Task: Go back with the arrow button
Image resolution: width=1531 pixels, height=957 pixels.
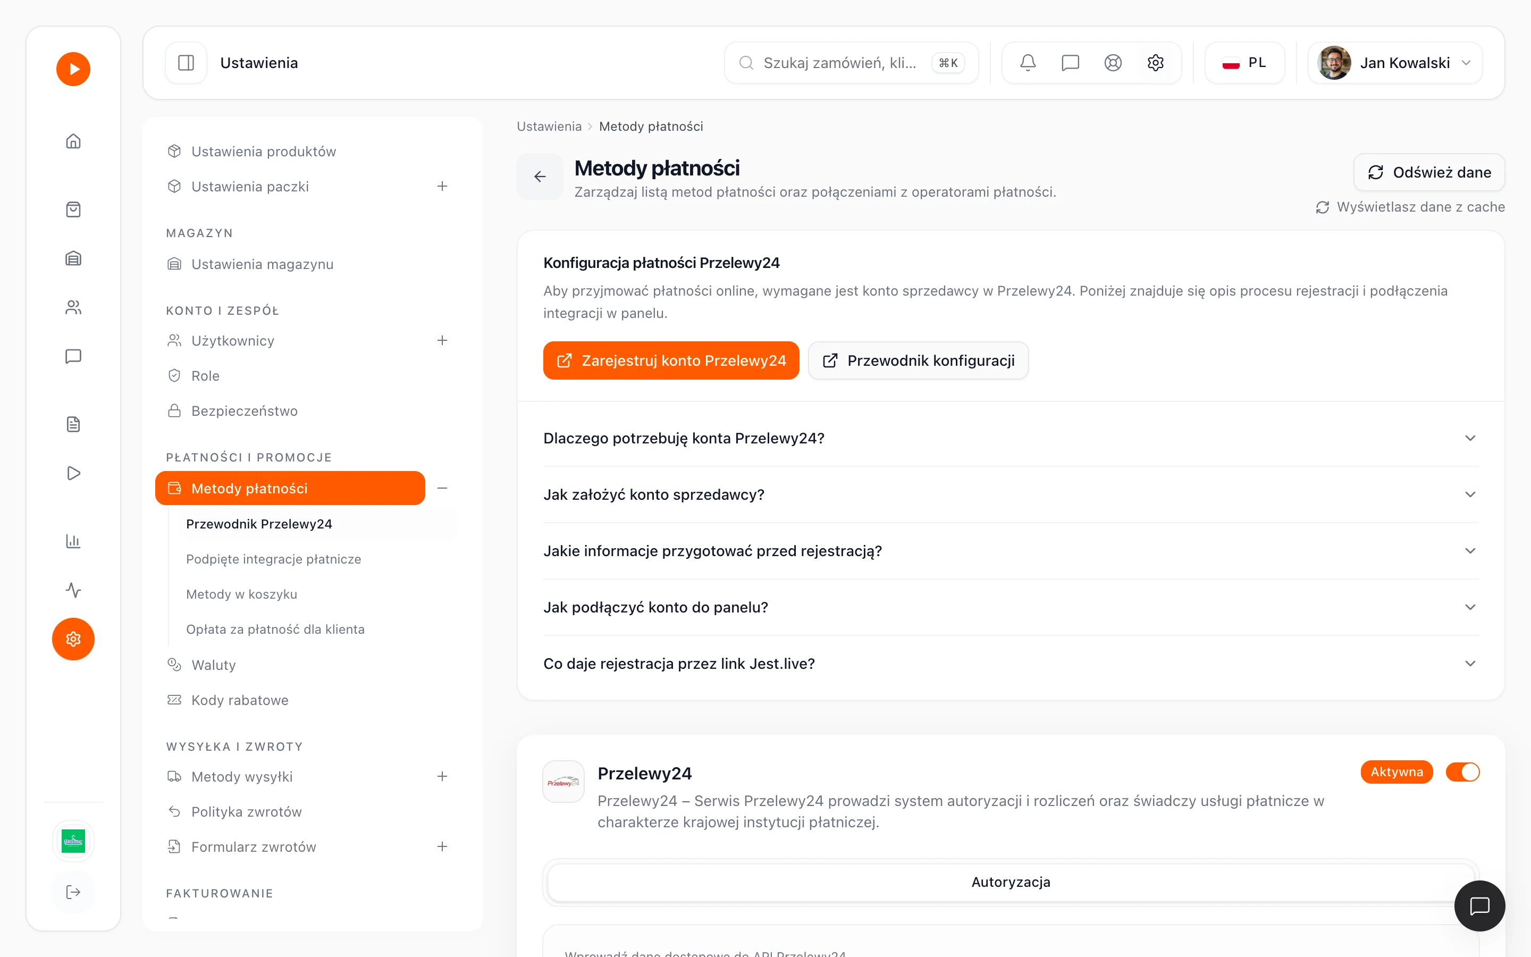Action: 540,177
